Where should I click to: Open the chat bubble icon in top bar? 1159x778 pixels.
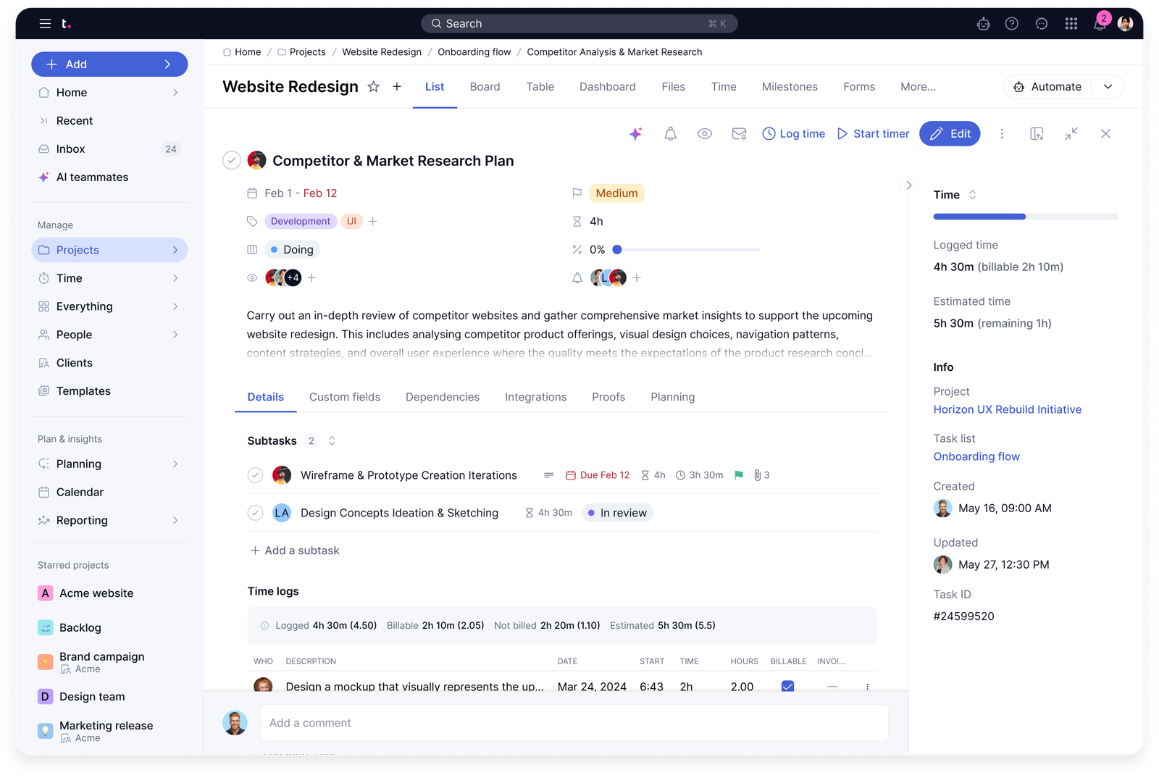pyautogui.click(x=1042, y=24)
